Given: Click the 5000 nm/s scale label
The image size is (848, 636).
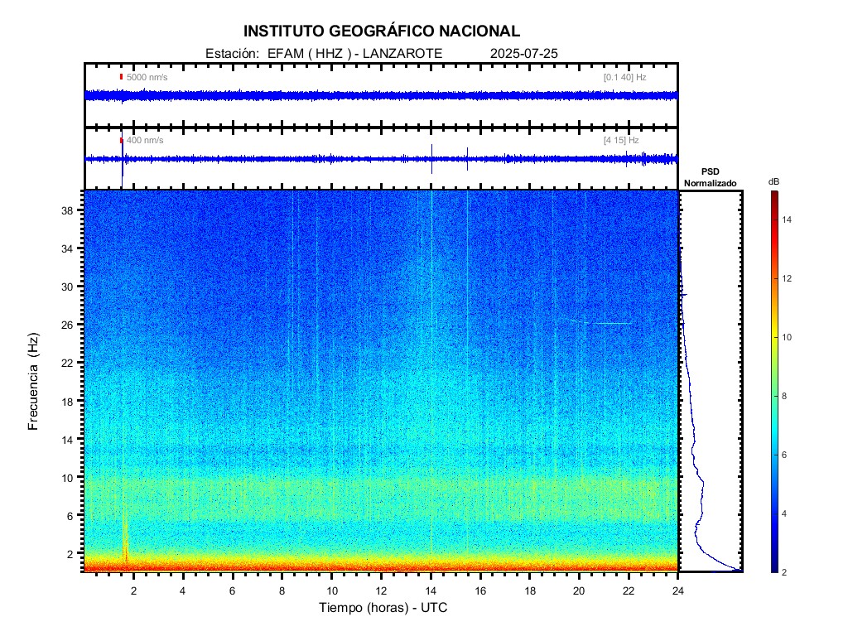Looking at the screenshot, I should (147, 77).
